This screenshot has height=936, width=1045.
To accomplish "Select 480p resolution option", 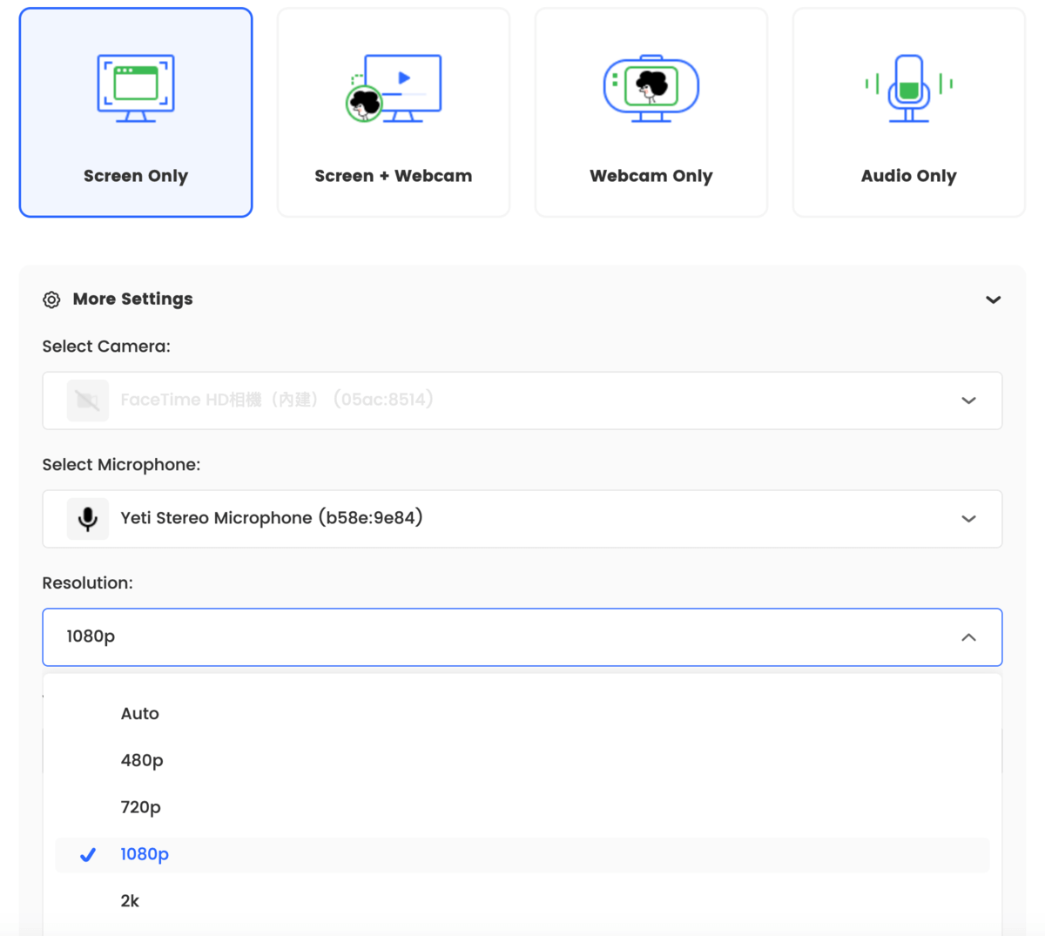I will click(x=142, y=761).
